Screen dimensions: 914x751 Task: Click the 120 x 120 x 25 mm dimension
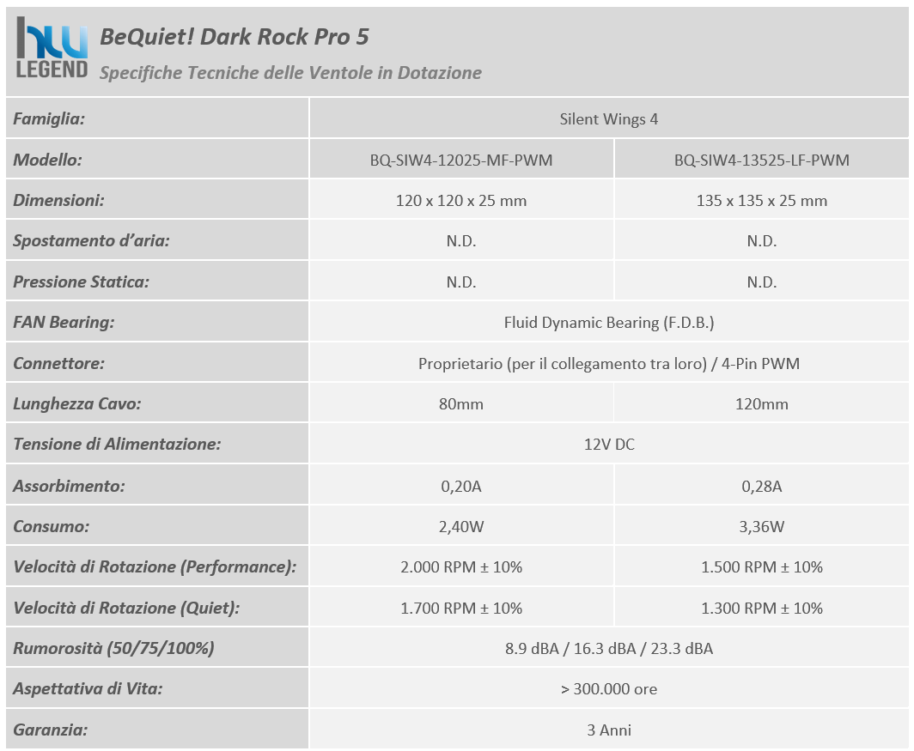tap(461, 201)
